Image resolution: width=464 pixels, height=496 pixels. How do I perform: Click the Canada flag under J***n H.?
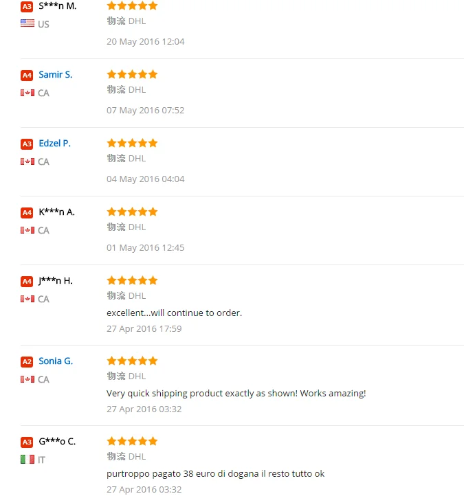click(27, 299)
